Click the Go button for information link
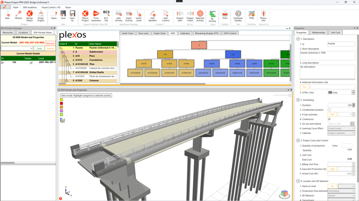359x201 pixels. pyautogui.click(x=304, y=87)
